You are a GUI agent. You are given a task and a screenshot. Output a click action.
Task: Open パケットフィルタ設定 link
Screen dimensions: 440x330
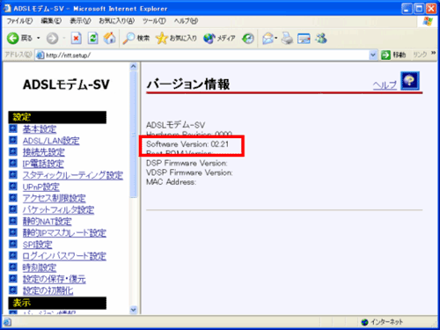(58, 210)
